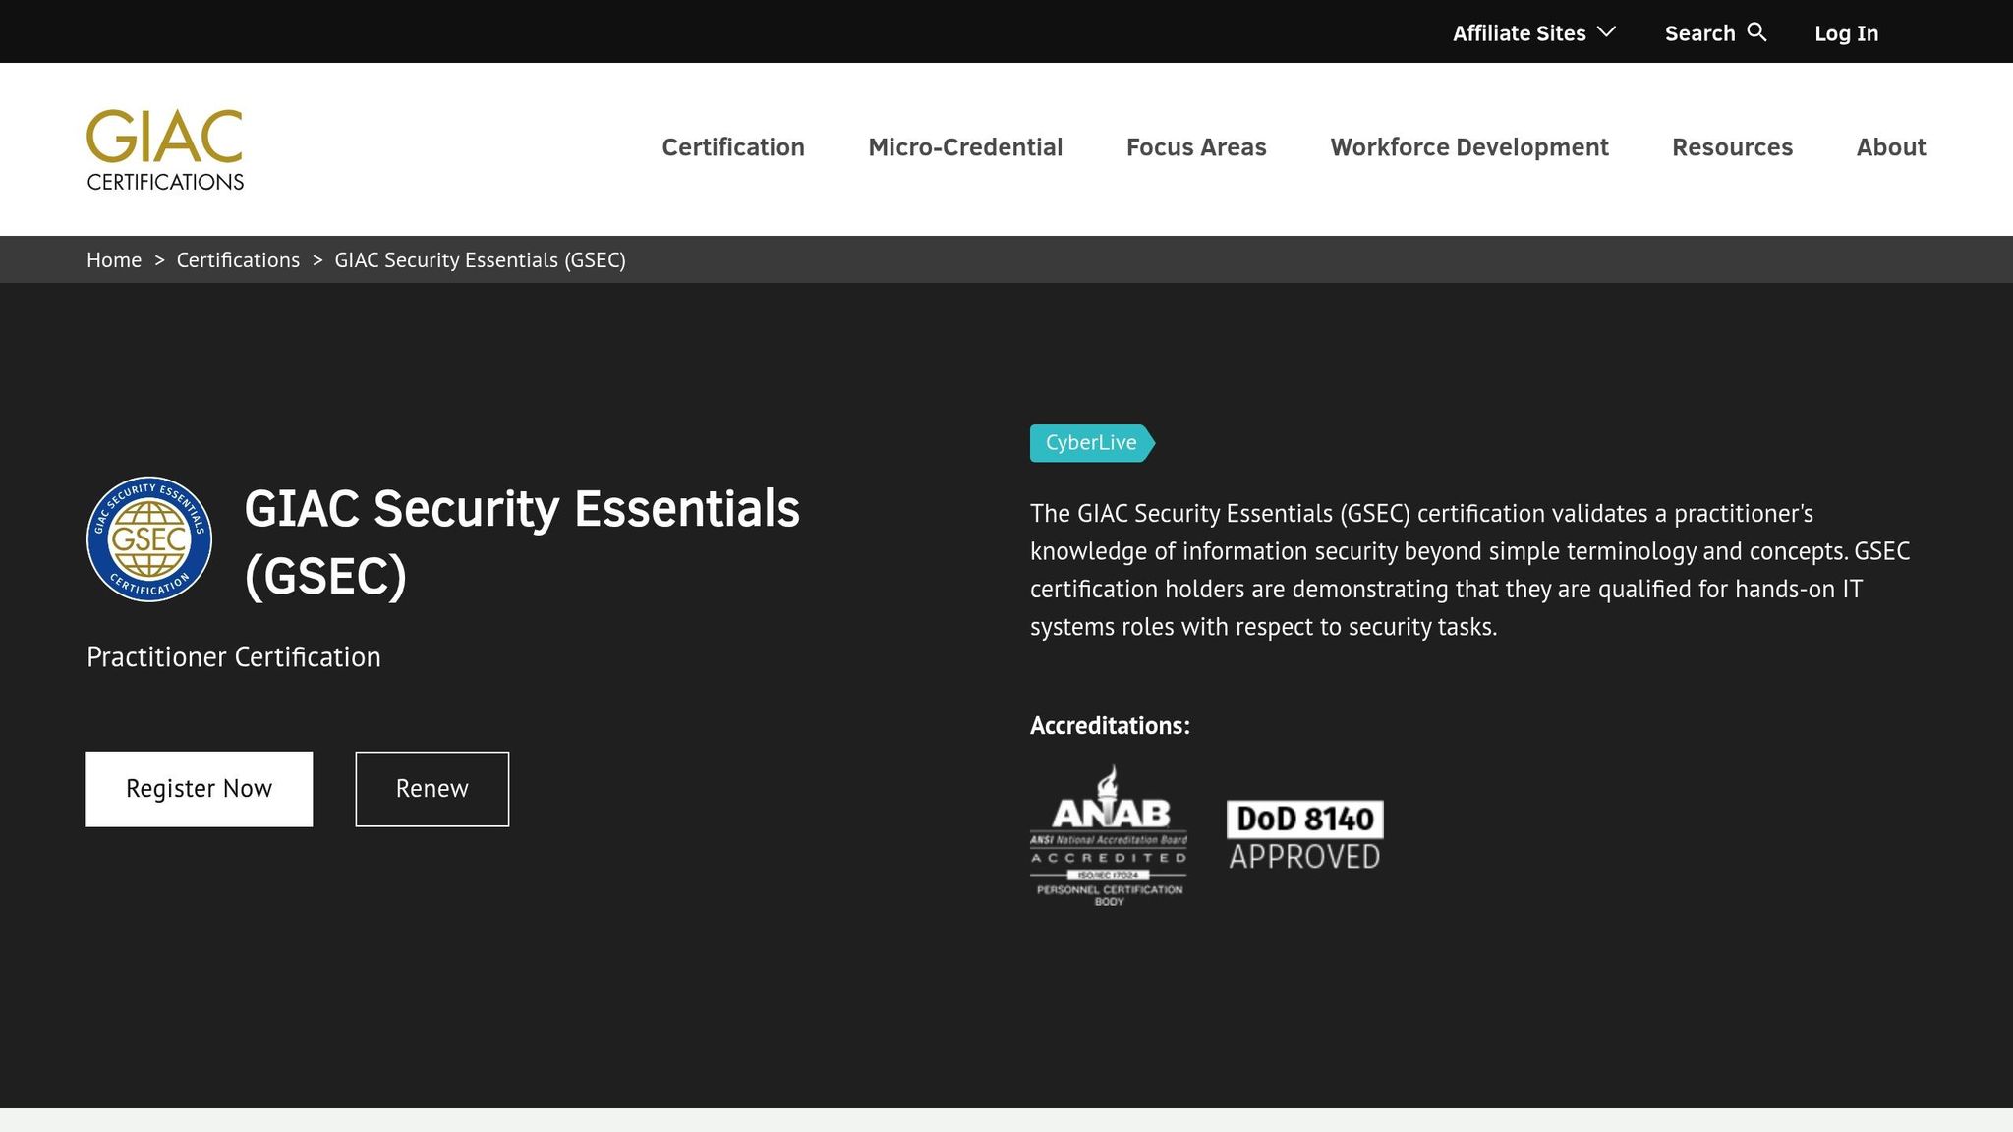2013x1132 pixels.
Task: Click the DoD 8140 Approved logo
Action: (1304, 830)
